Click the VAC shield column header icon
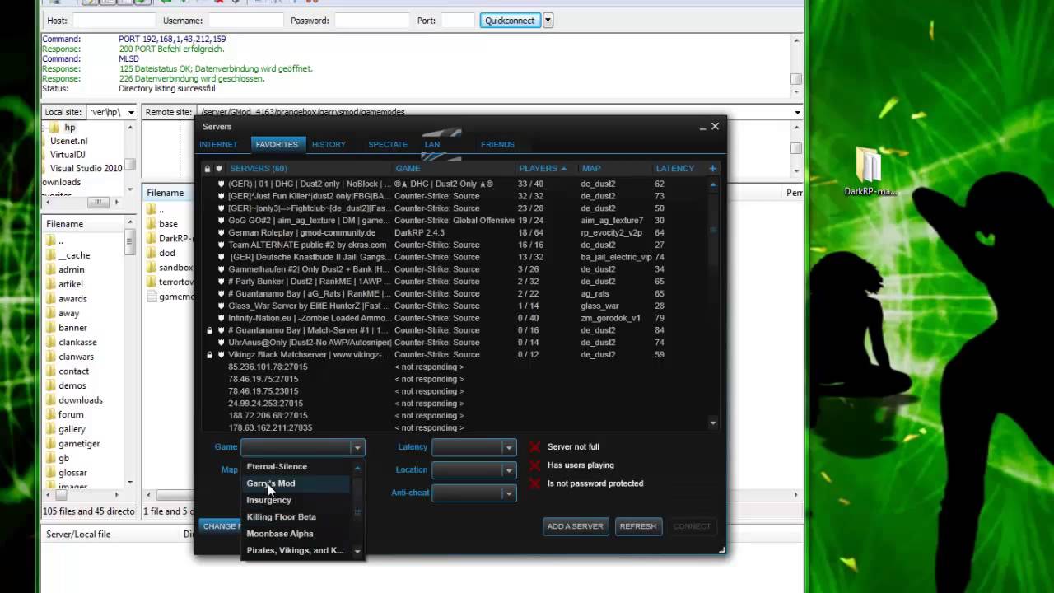1054x593 pixels. tap(219, 168)
